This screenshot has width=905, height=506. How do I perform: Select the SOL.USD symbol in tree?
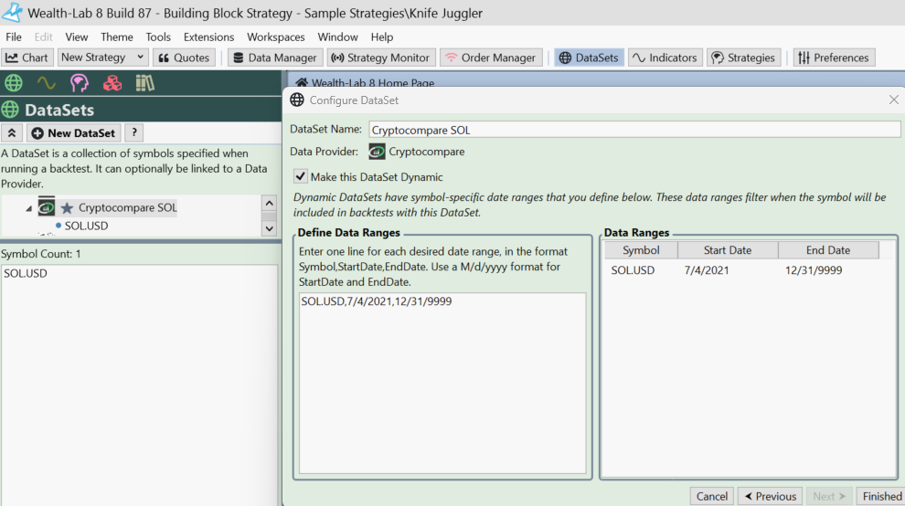click(86, 226)
